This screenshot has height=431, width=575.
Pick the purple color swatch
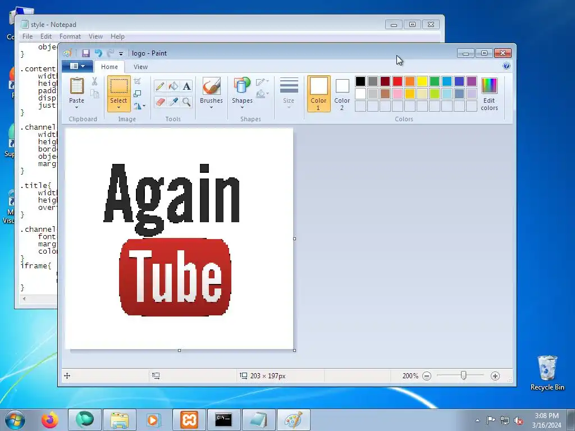(472, 81)
